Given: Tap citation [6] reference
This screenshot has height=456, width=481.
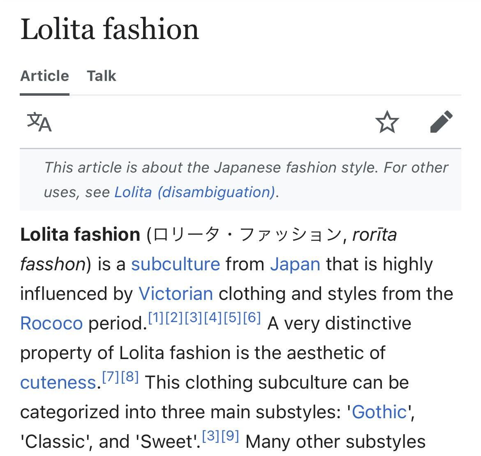Looking at the screenshot, I should [252, 318].
